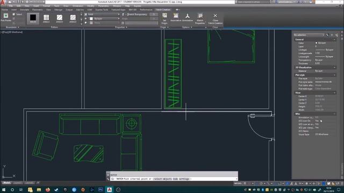Click the Pick Points boundary icon
This screenshot has width=344, height=193.
pos(6,16)
